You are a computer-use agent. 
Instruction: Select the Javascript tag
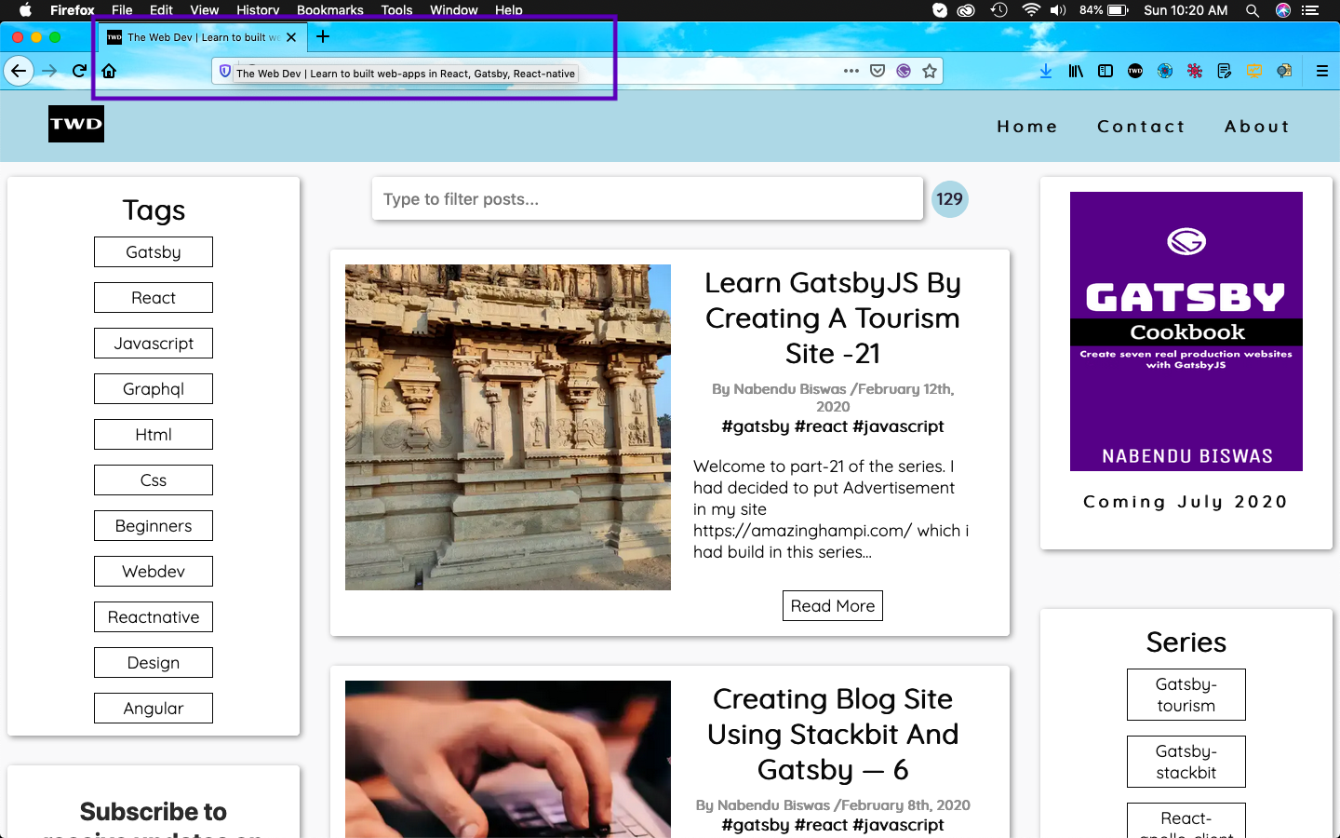coord(154,344)
